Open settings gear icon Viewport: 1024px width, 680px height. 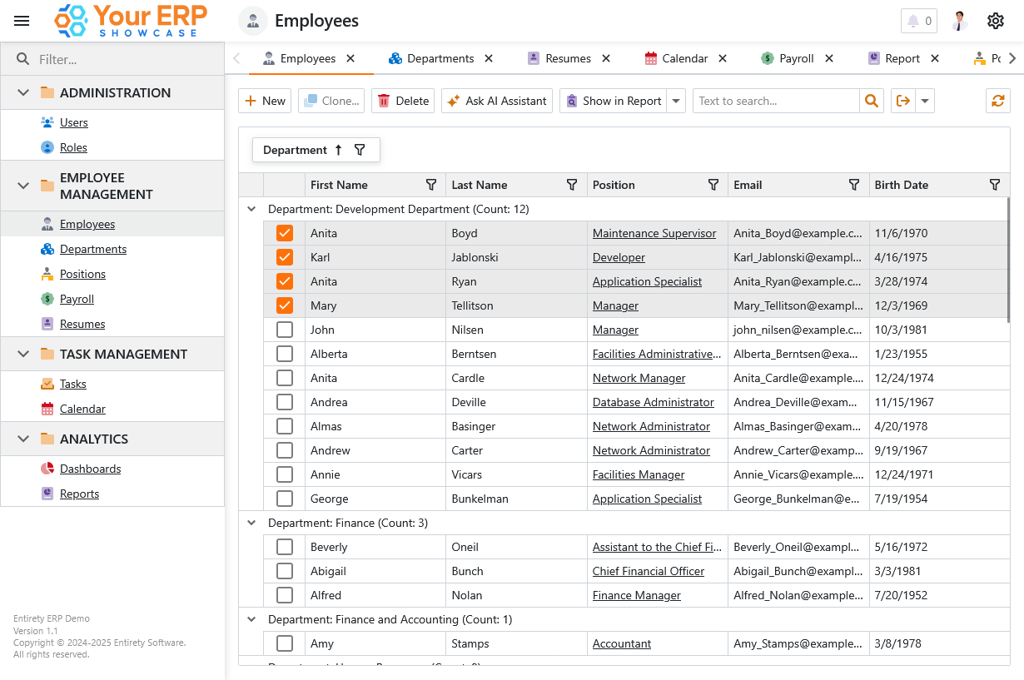(996, 21)
